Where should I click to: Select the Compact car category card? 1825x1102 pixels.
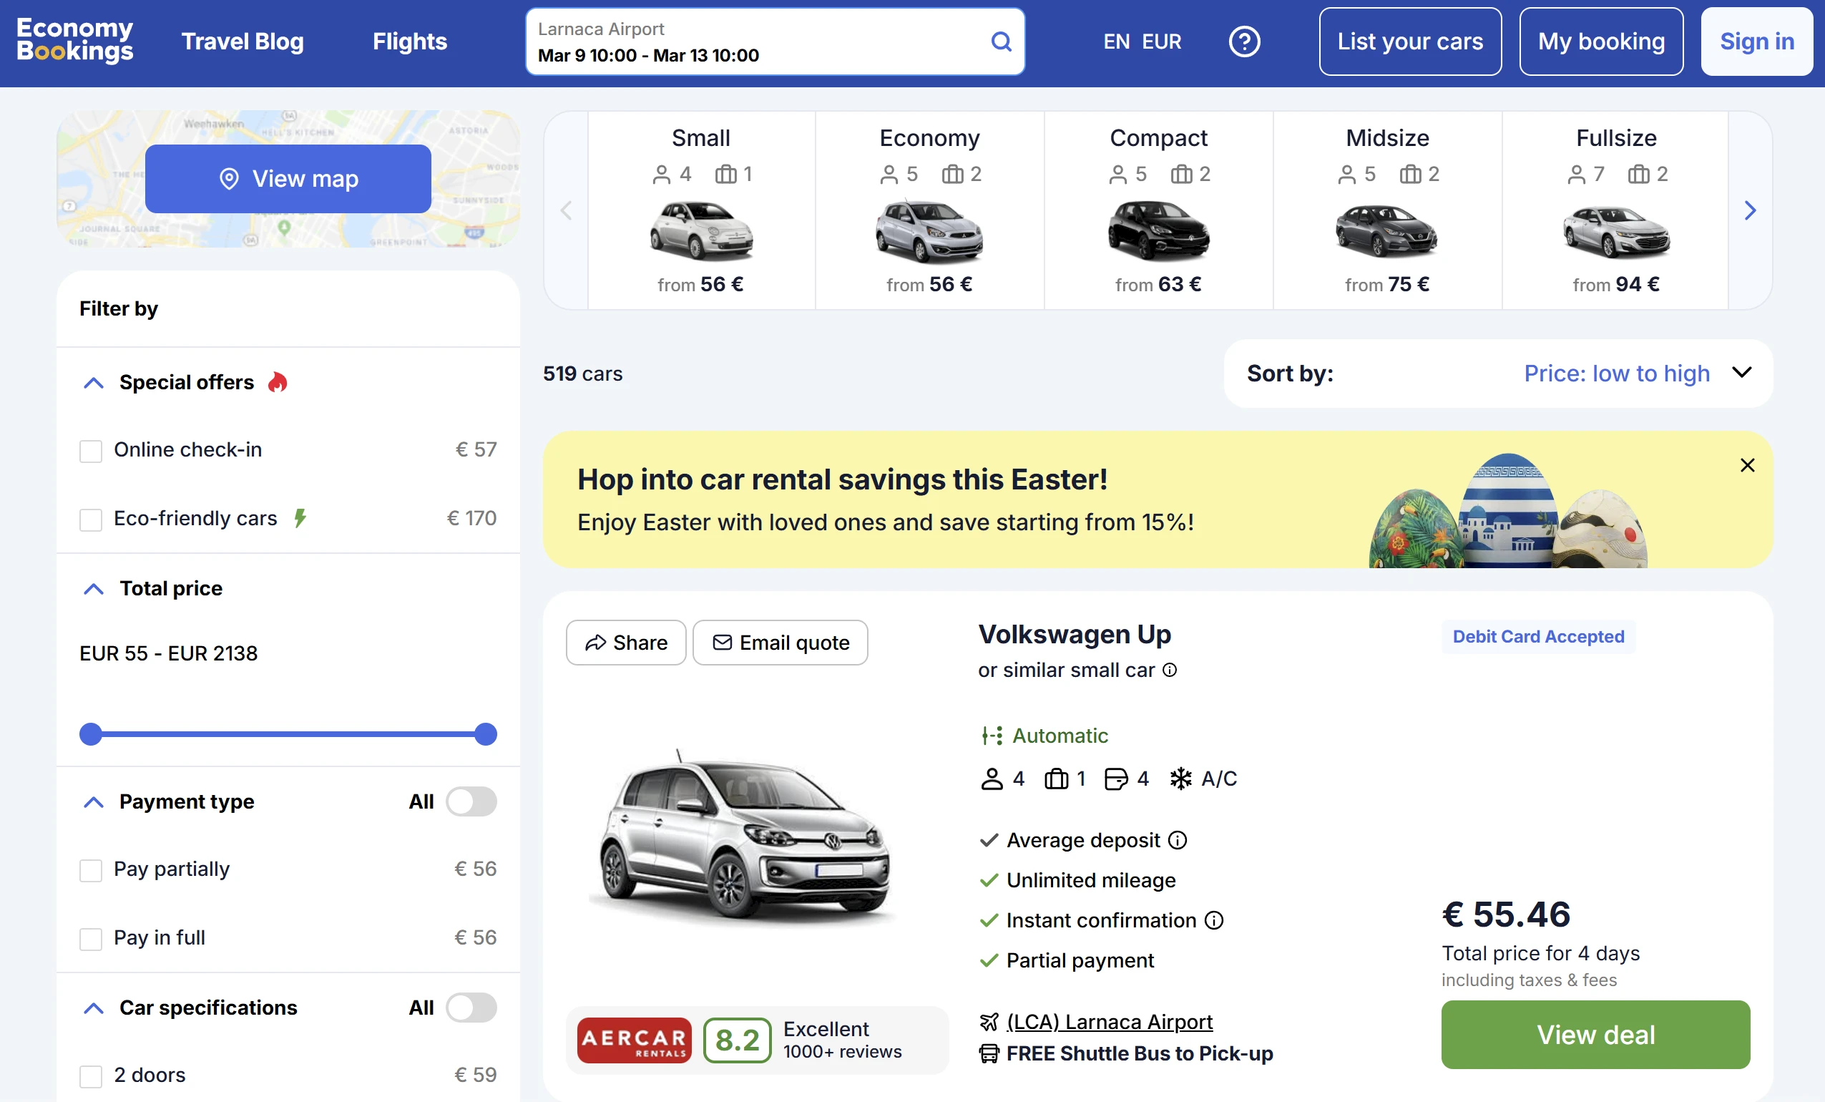pyautogui.click(x=1158, y=210)
